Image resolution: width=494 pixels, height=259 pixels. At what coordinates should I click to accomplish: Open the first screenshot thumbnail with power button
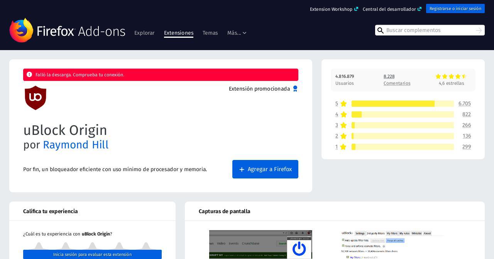tap(261, 244)
